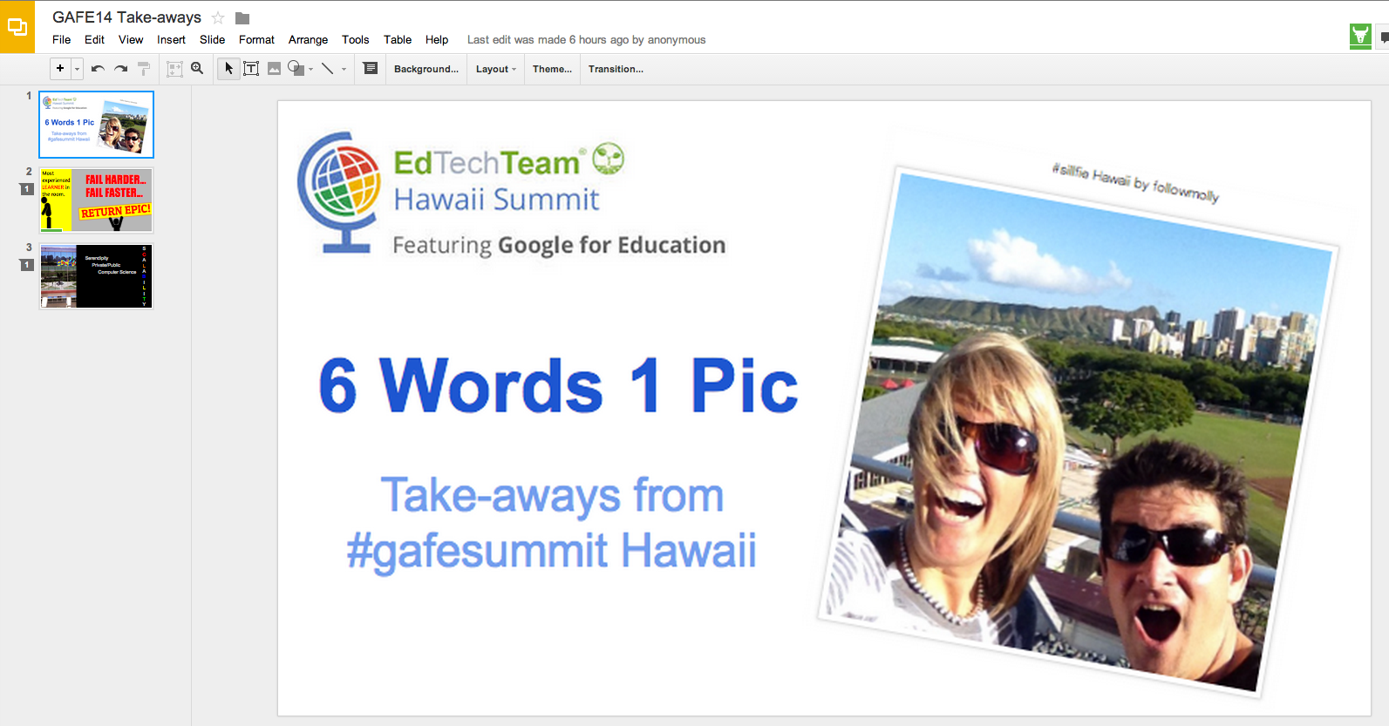Open comment badge on slide 2
The height and width of the screenshot is (726, 1389).
(x=27, y=189)
